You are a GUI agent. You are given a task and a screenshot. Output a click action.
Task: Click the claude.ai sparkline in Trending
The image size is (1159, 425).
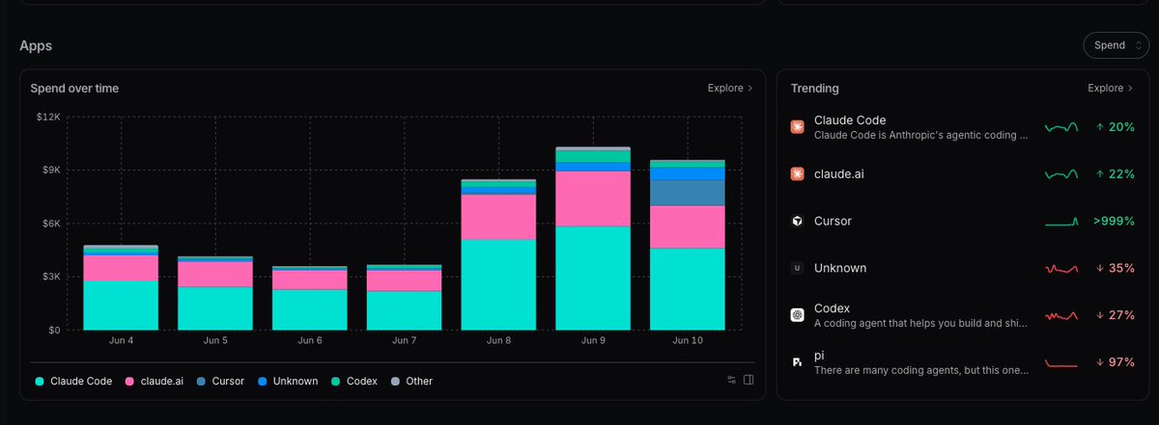click(x=1061, y=174)
